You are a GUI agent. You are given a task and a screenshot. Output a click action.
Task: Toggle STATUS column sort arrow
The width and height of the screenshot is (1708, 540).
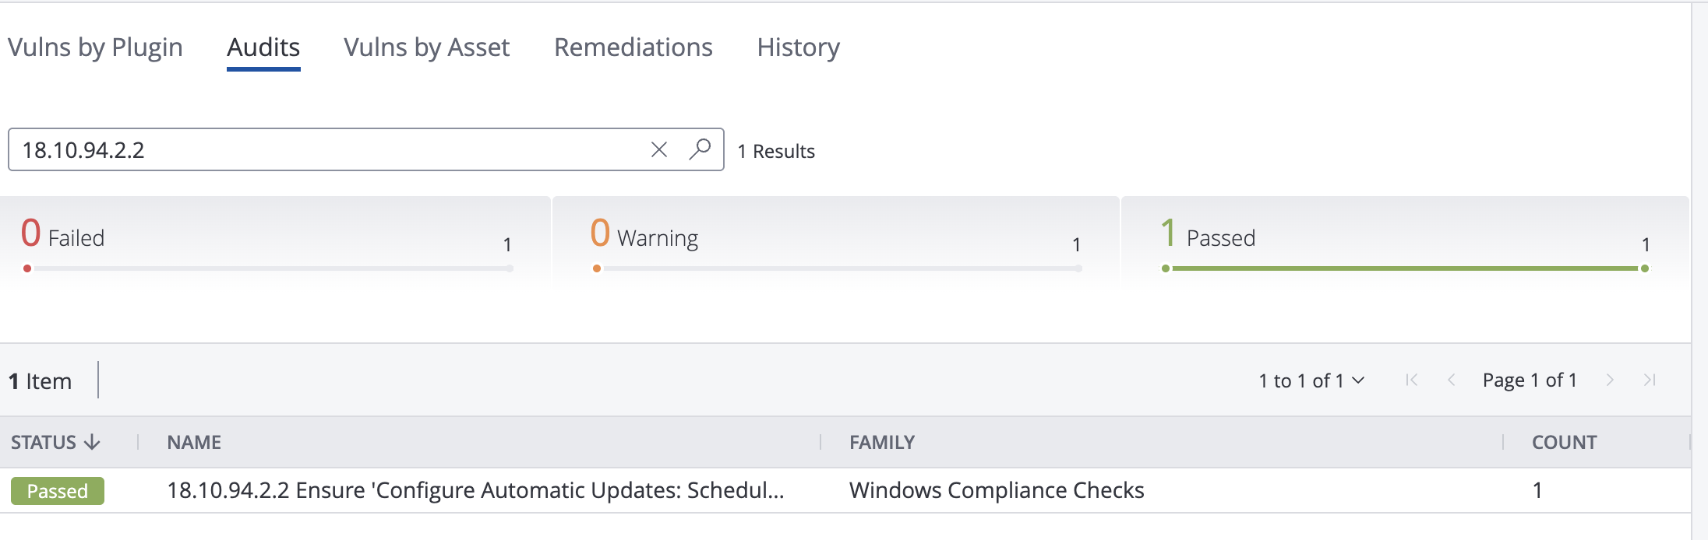[92, 442]
